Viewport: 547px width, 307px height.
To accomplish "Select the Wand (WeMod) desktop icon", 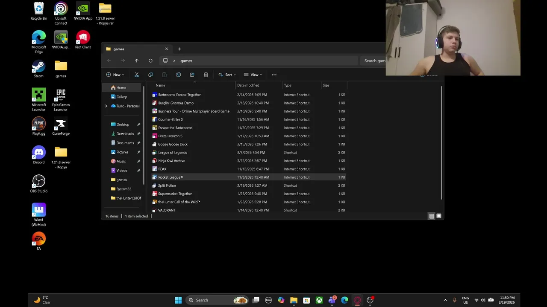I will pos(38,215).
